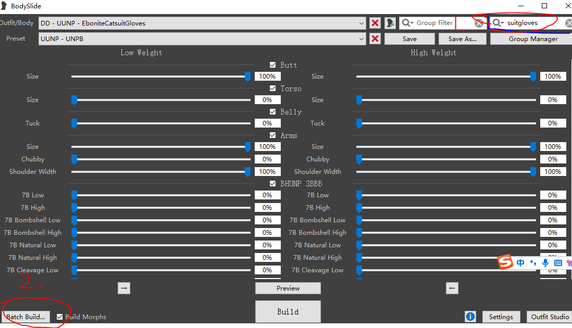The height and width of the screenshot is (328, 572).
Task: Click the low weight Torso Size value field
Action: (x=267, y=100)
